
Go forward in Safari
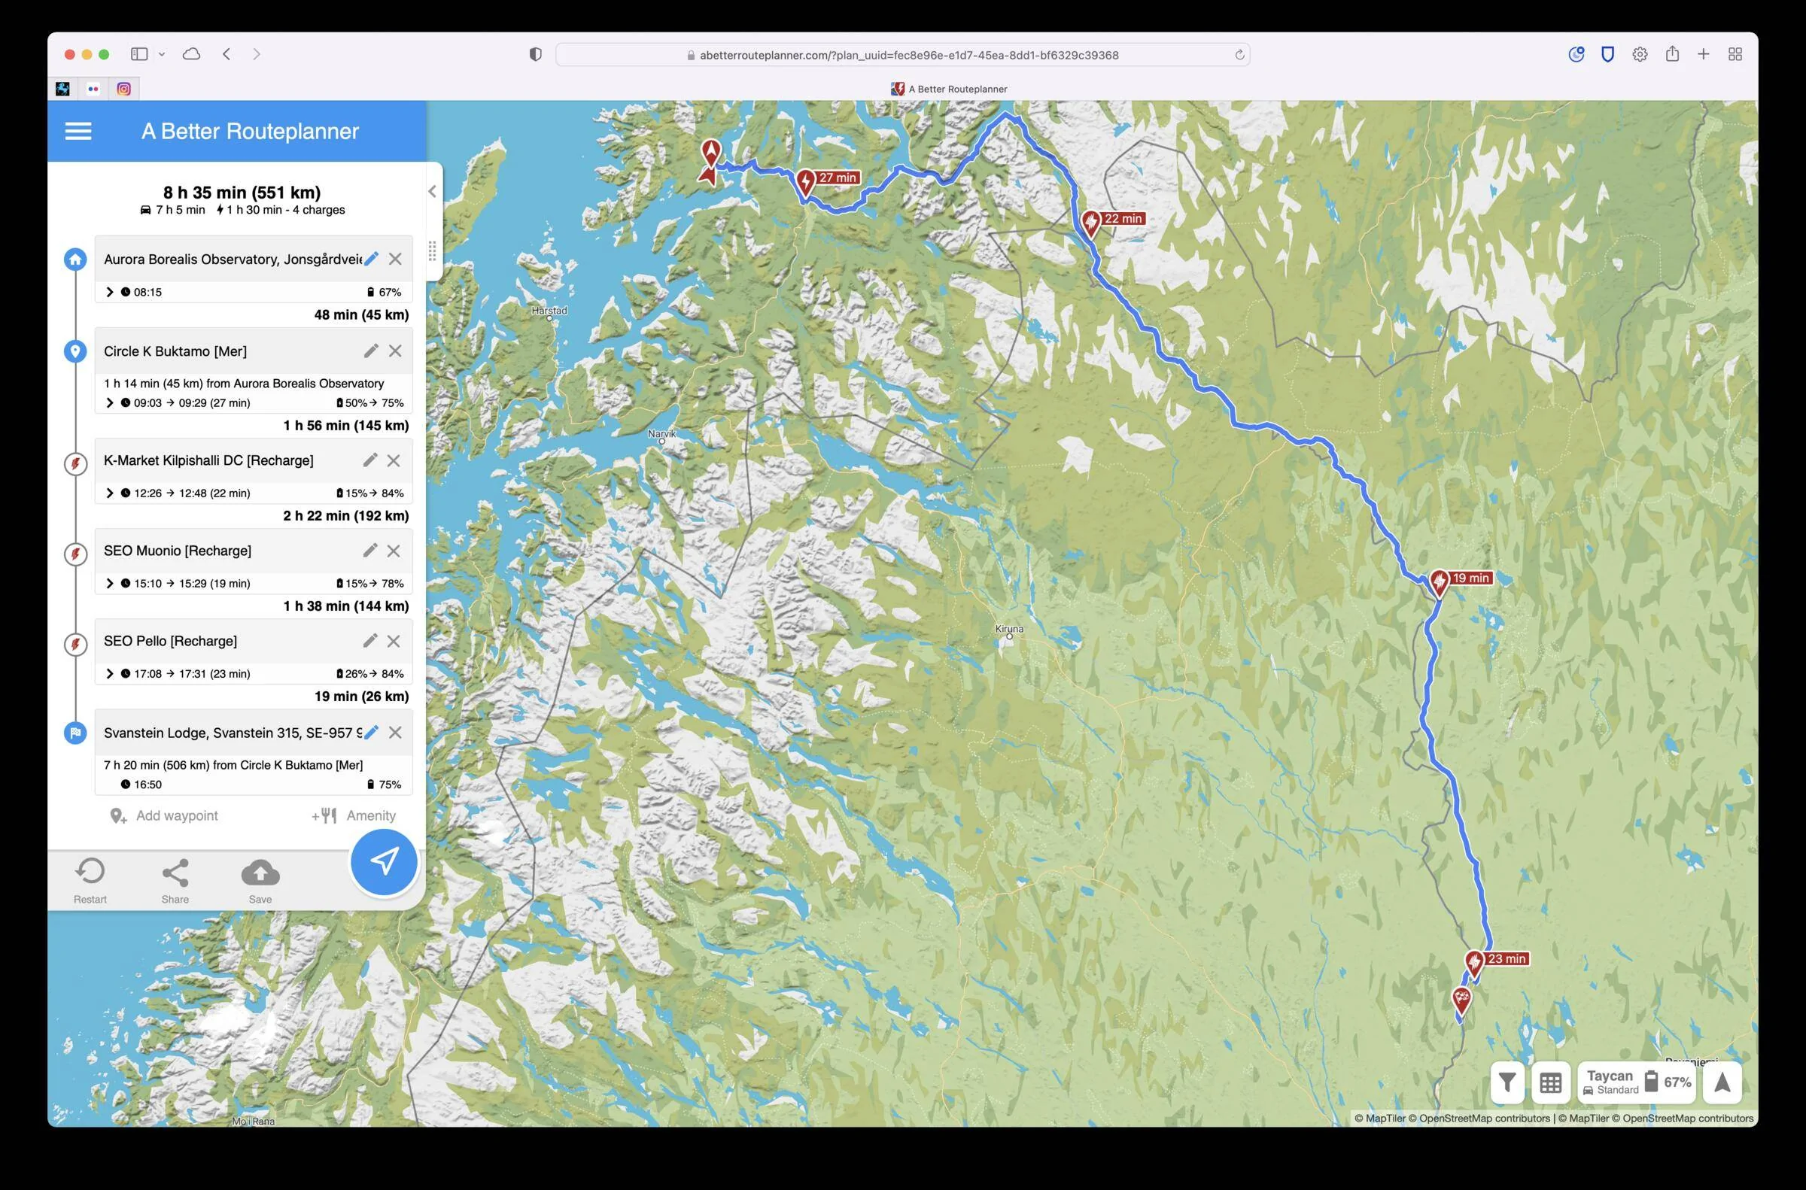[x=257, y=54]
